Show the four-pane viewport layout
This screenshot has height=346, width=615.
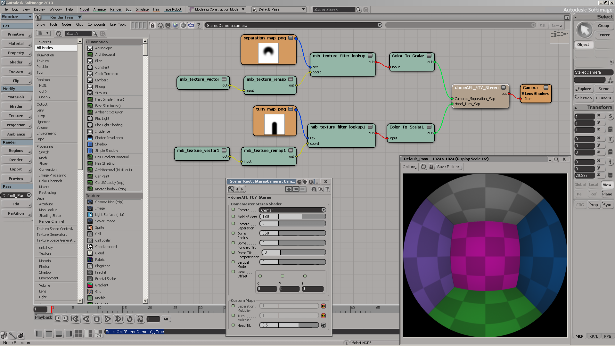(79, 334)
